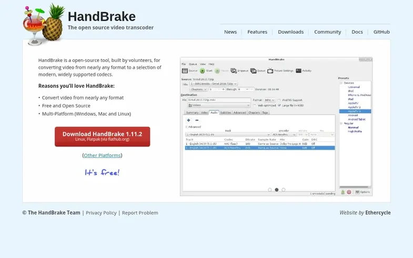Collapse the Regular preset group
Viewport: 413px width, 258px height.
tap(341, 123)
